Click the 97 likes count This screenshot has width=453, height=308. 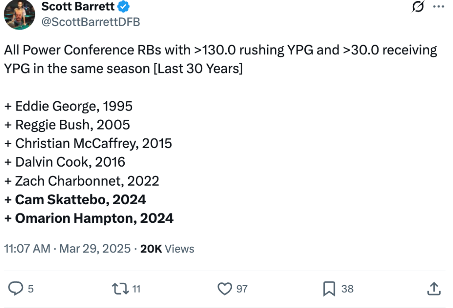pyautogui.click(x=242, y=289)
